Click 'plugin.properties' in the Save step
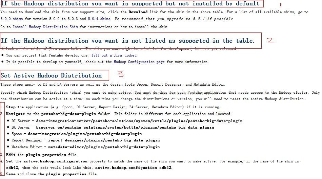 point(66,174)
